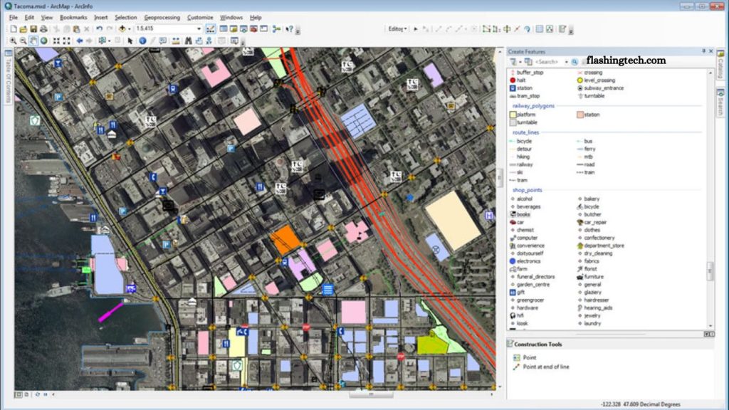
Task: Open the File menu
Action: point(14,17)
